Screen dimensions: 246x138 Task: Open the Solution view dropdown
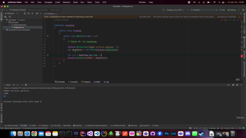pos(11,13)
